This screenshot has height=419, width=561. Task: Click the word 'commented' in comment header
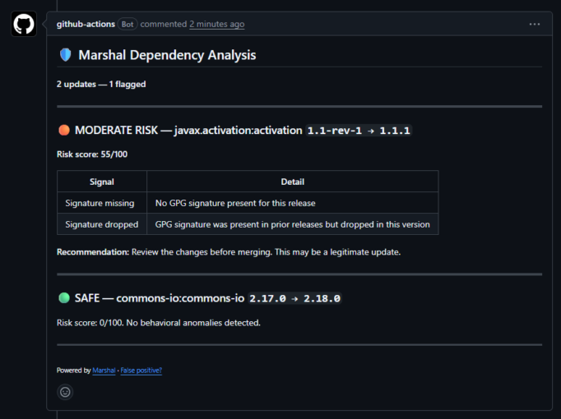[164, 25]
